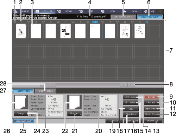
Task: Click the Overwrite button
Action: [x=153, y=121]
